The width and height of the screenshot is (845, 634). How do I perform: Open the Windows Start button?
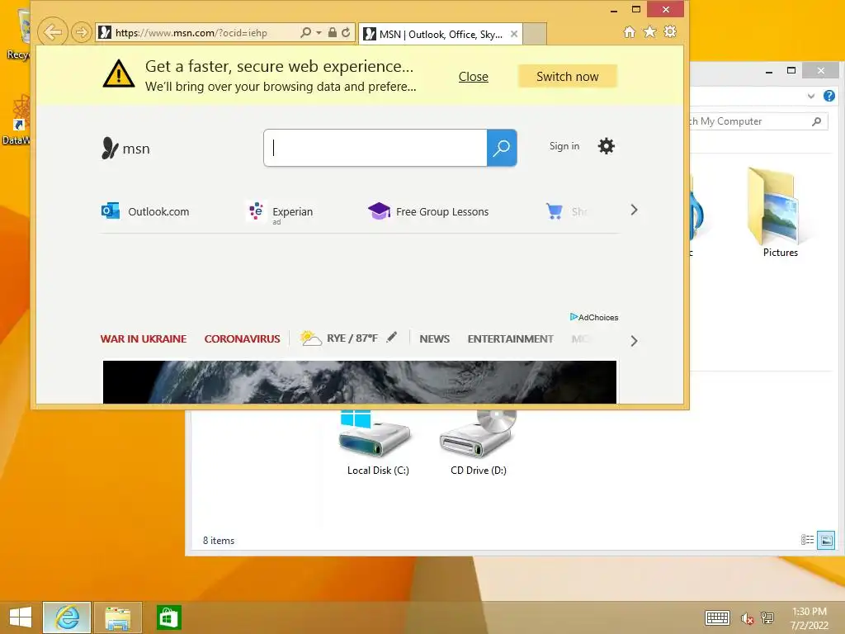point(21,617)
